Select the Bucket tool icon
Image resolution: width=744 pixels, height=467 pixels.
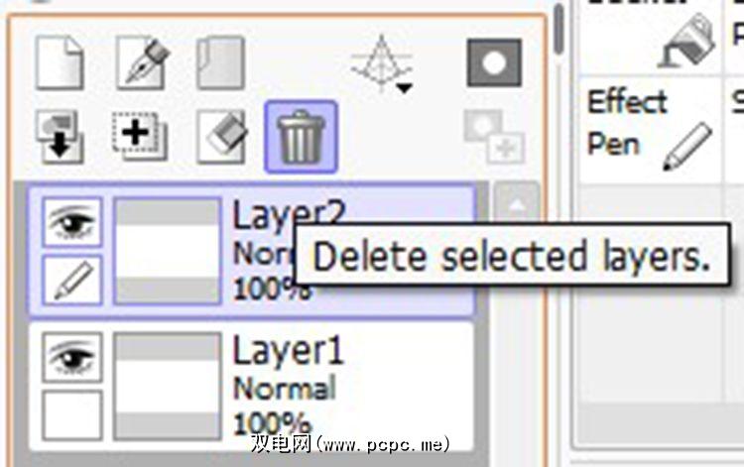[x=686, y=41]
